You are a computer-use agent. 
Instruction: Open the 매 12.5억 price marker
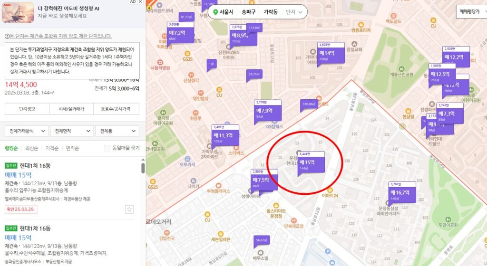click(442, 74)
